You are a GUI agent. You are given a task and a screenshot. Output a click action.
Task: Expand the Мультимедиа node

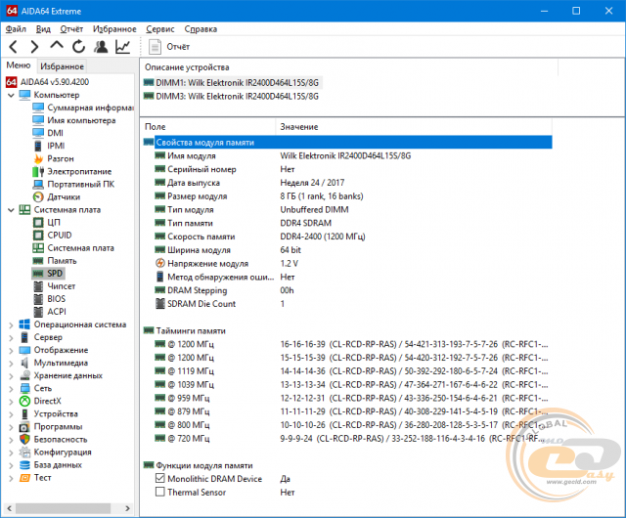click(11, 364)
